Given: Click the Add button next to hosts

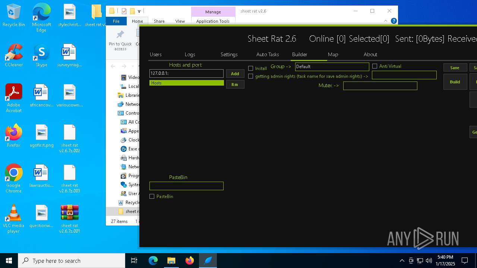Looking at the screenshot, I should [x=235, y=74].
